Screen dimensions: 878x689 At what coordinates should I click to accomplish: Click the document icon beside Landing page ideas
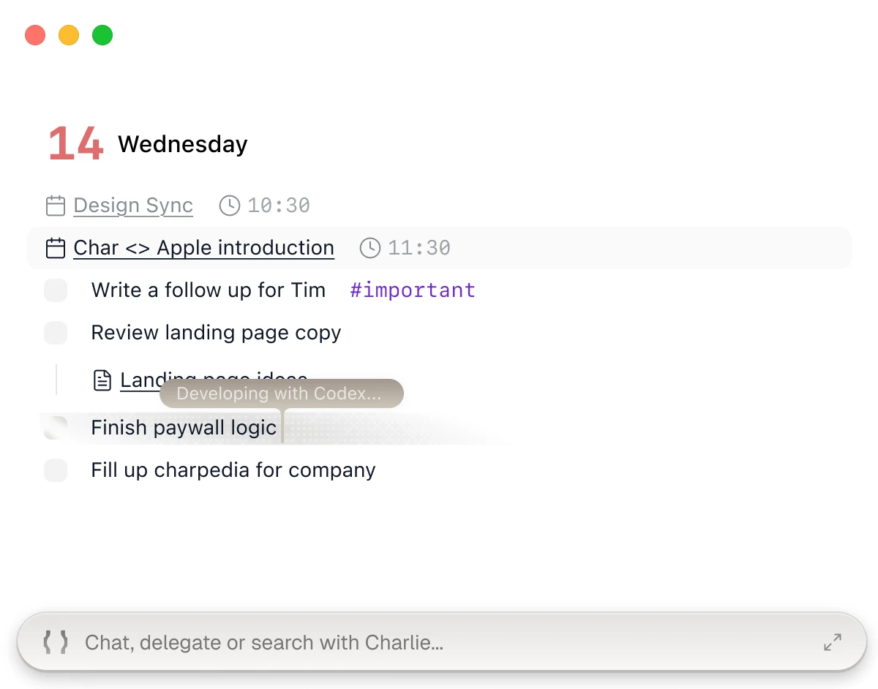102,380
